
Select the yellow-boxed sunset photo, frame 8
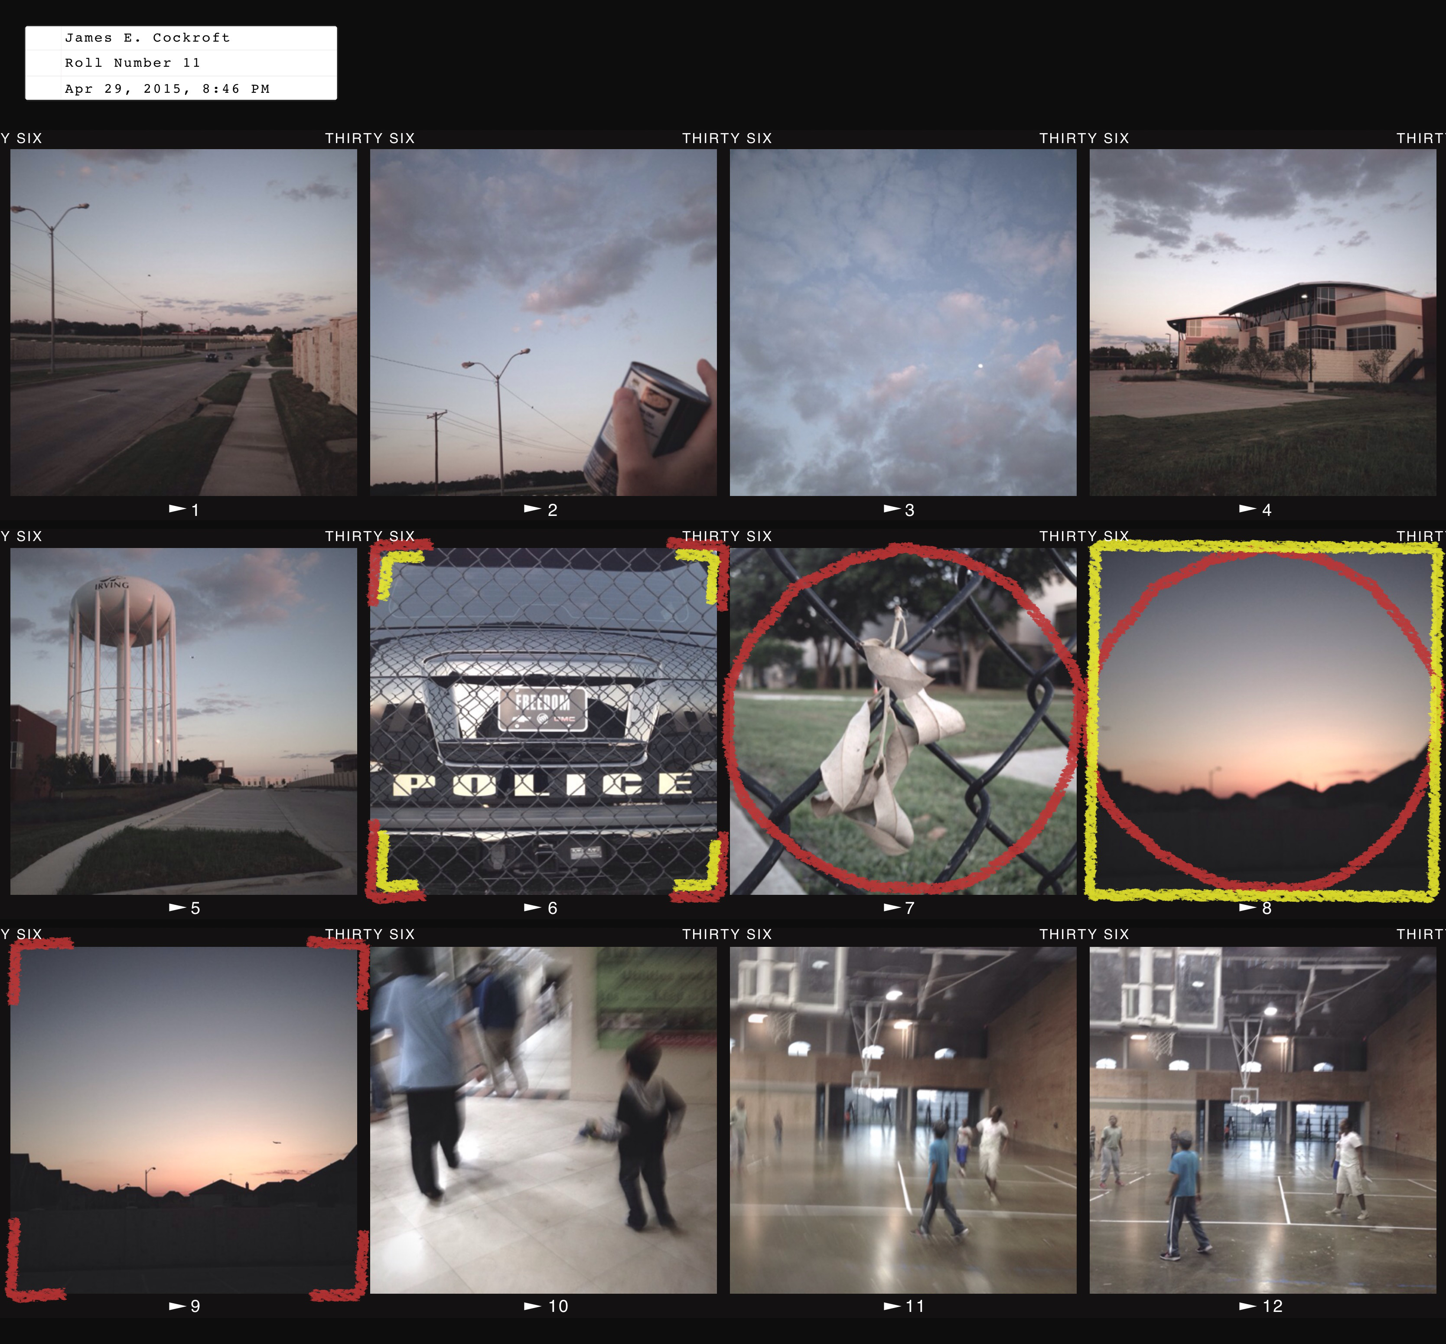tap(1262, 721)
